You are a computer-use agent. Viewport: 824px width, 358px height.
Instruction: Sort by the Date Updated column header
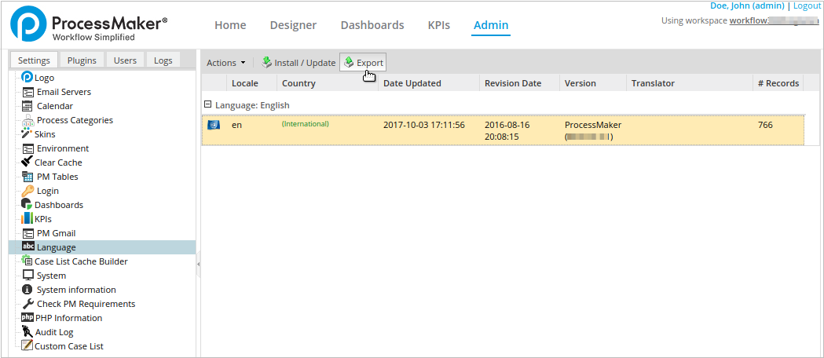412,83
